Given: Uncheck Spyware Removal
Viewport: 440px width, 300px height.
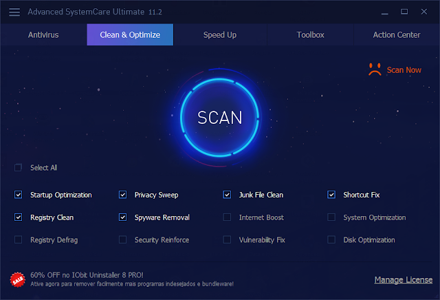Looking at the screenshot, I should coord(122,217).
